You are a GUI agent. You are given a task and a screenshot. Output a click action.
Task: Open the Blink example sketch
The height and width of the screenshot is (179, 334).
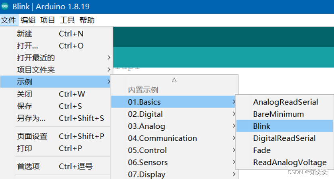pyautogui.click(x=284, y=126)
